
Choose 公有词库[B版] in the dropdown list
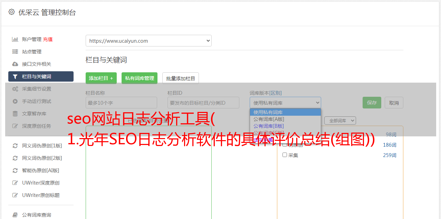(x=285, y=126)
